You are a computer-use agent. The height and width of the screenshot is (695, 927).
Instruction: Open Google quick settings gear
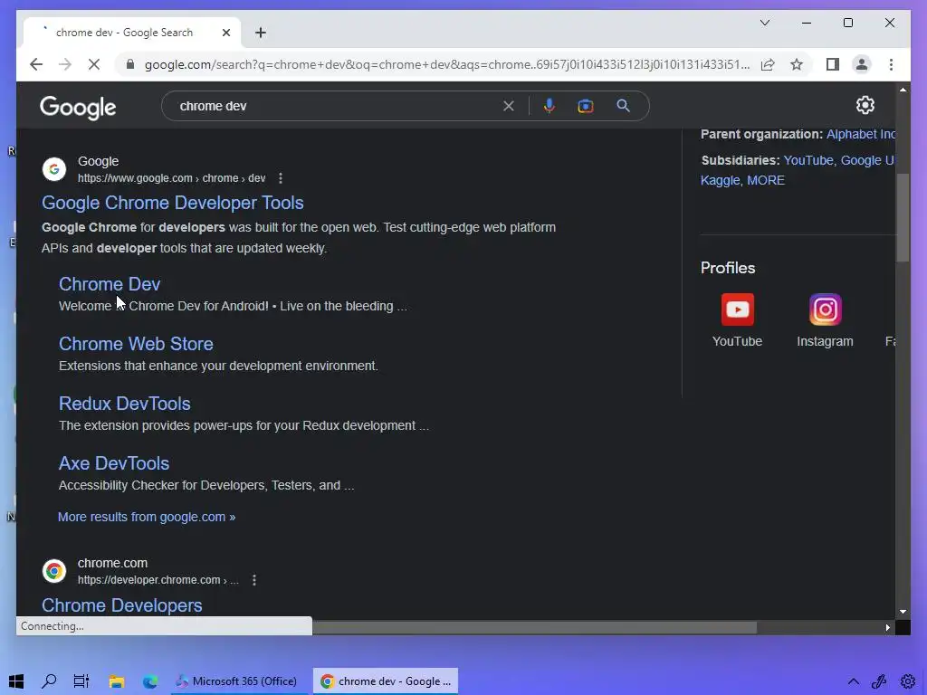865,105
